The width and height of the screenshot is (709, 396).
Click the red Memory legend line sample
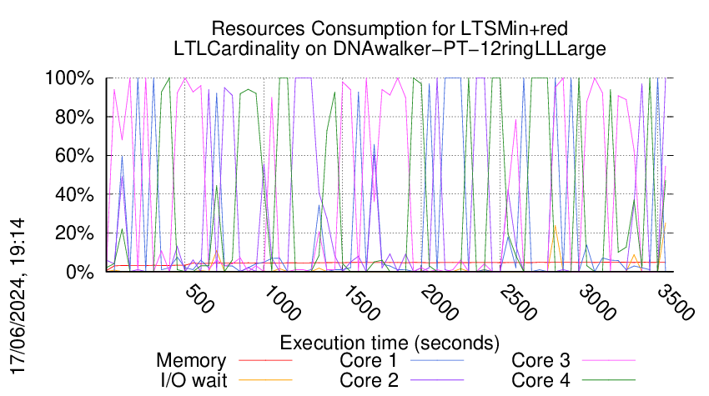coord(265,360)
